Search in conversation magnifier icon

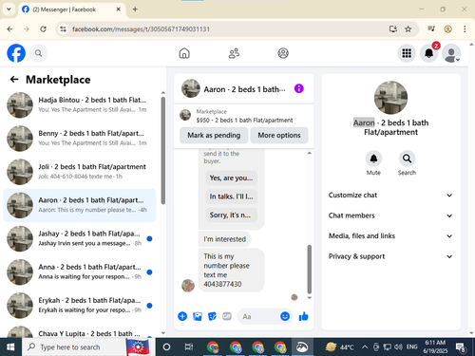(x=407, y=159)
